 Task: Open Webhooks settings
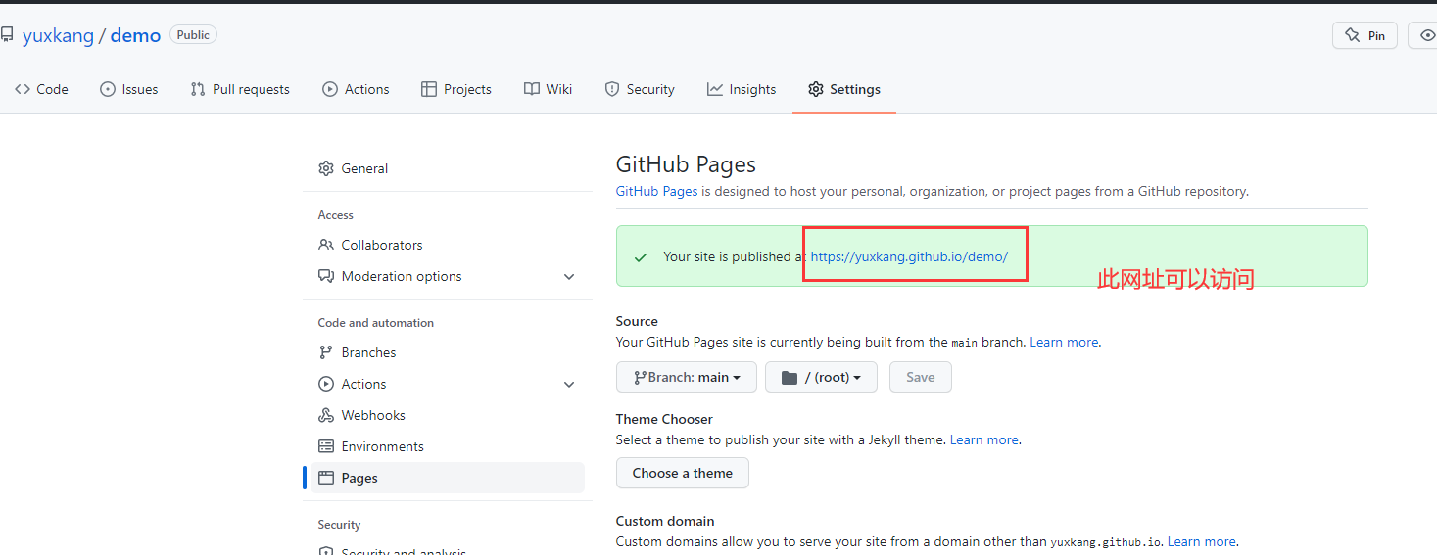click(444, 415)
